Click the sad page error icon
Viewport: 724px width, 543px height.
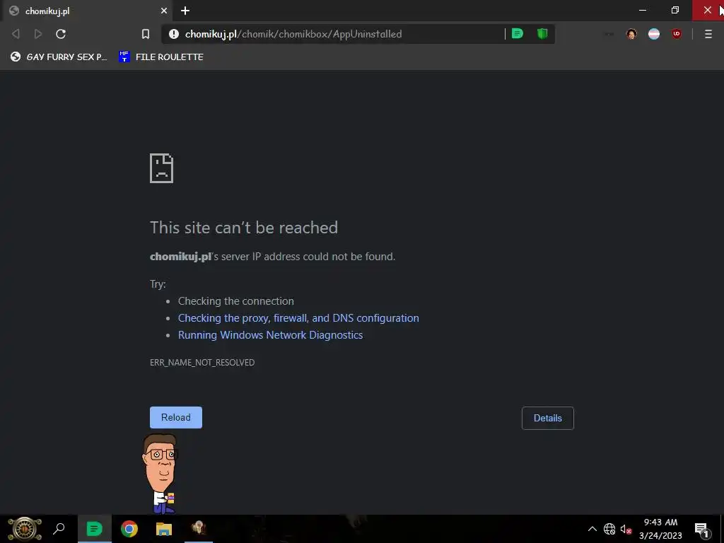click(162, 168)
